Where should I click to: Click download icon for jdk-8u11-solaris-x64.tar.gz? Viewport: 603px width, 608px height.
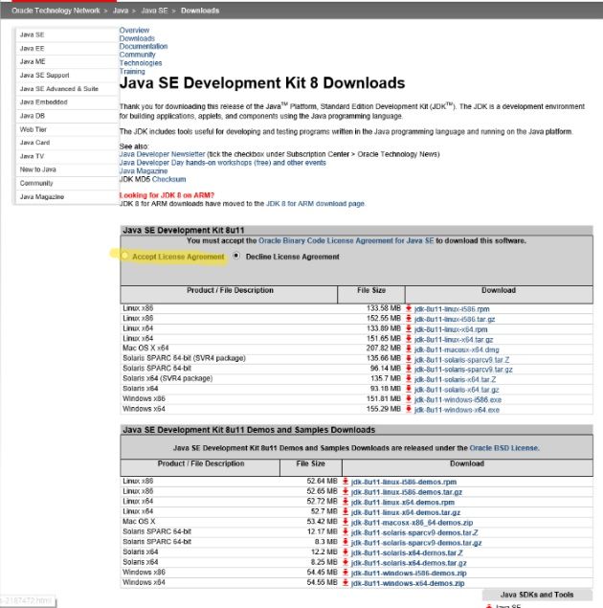pos(409,390)
